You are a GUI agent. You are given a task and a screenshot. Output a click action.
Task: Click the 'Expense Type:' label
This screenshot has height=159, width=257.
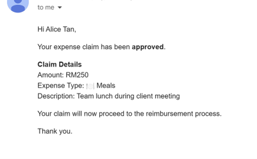(x=61, y=86)
